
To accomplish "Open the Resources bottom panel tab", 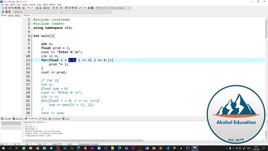I will coord(18,119).
